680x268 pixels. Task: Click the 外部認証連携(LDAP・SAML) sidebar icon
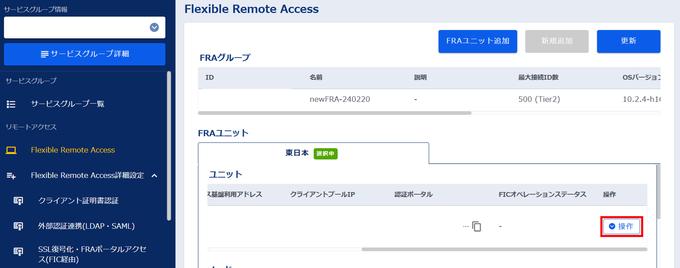coord(18,226)
